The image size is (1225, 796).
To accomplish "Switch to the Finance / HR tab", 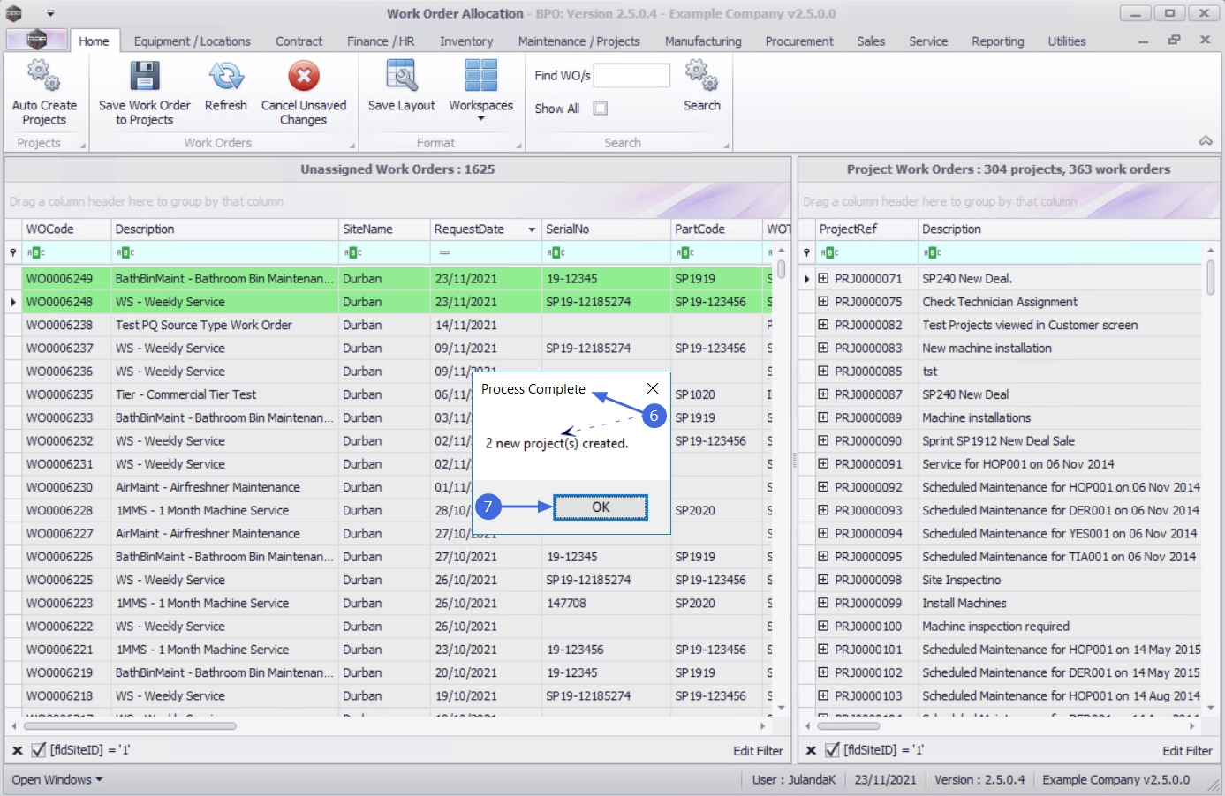I will click(381, 41).
